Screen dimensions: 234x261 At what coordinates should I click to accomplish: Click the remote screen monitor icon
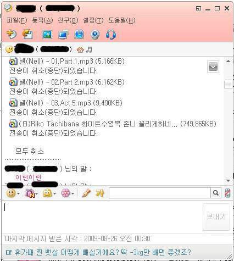[63, 35]
